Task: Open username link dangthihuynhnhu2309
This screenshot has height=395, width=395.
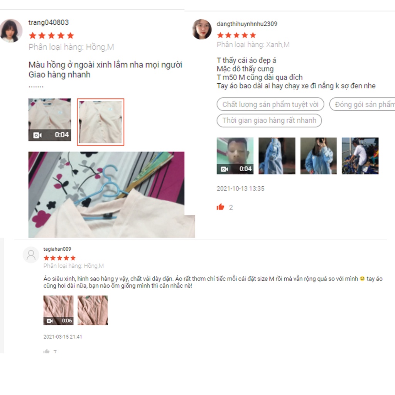Action: click(x=247, y=24)
